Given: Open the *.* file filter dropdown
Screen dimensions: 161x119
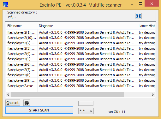Looking at the screenshot, I should [x=86, y=111].
